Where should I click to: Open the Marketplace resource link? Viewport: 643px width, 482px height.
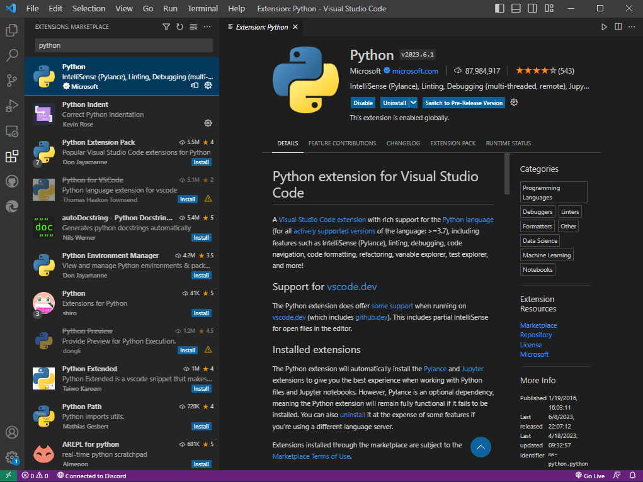click(538, 325)
